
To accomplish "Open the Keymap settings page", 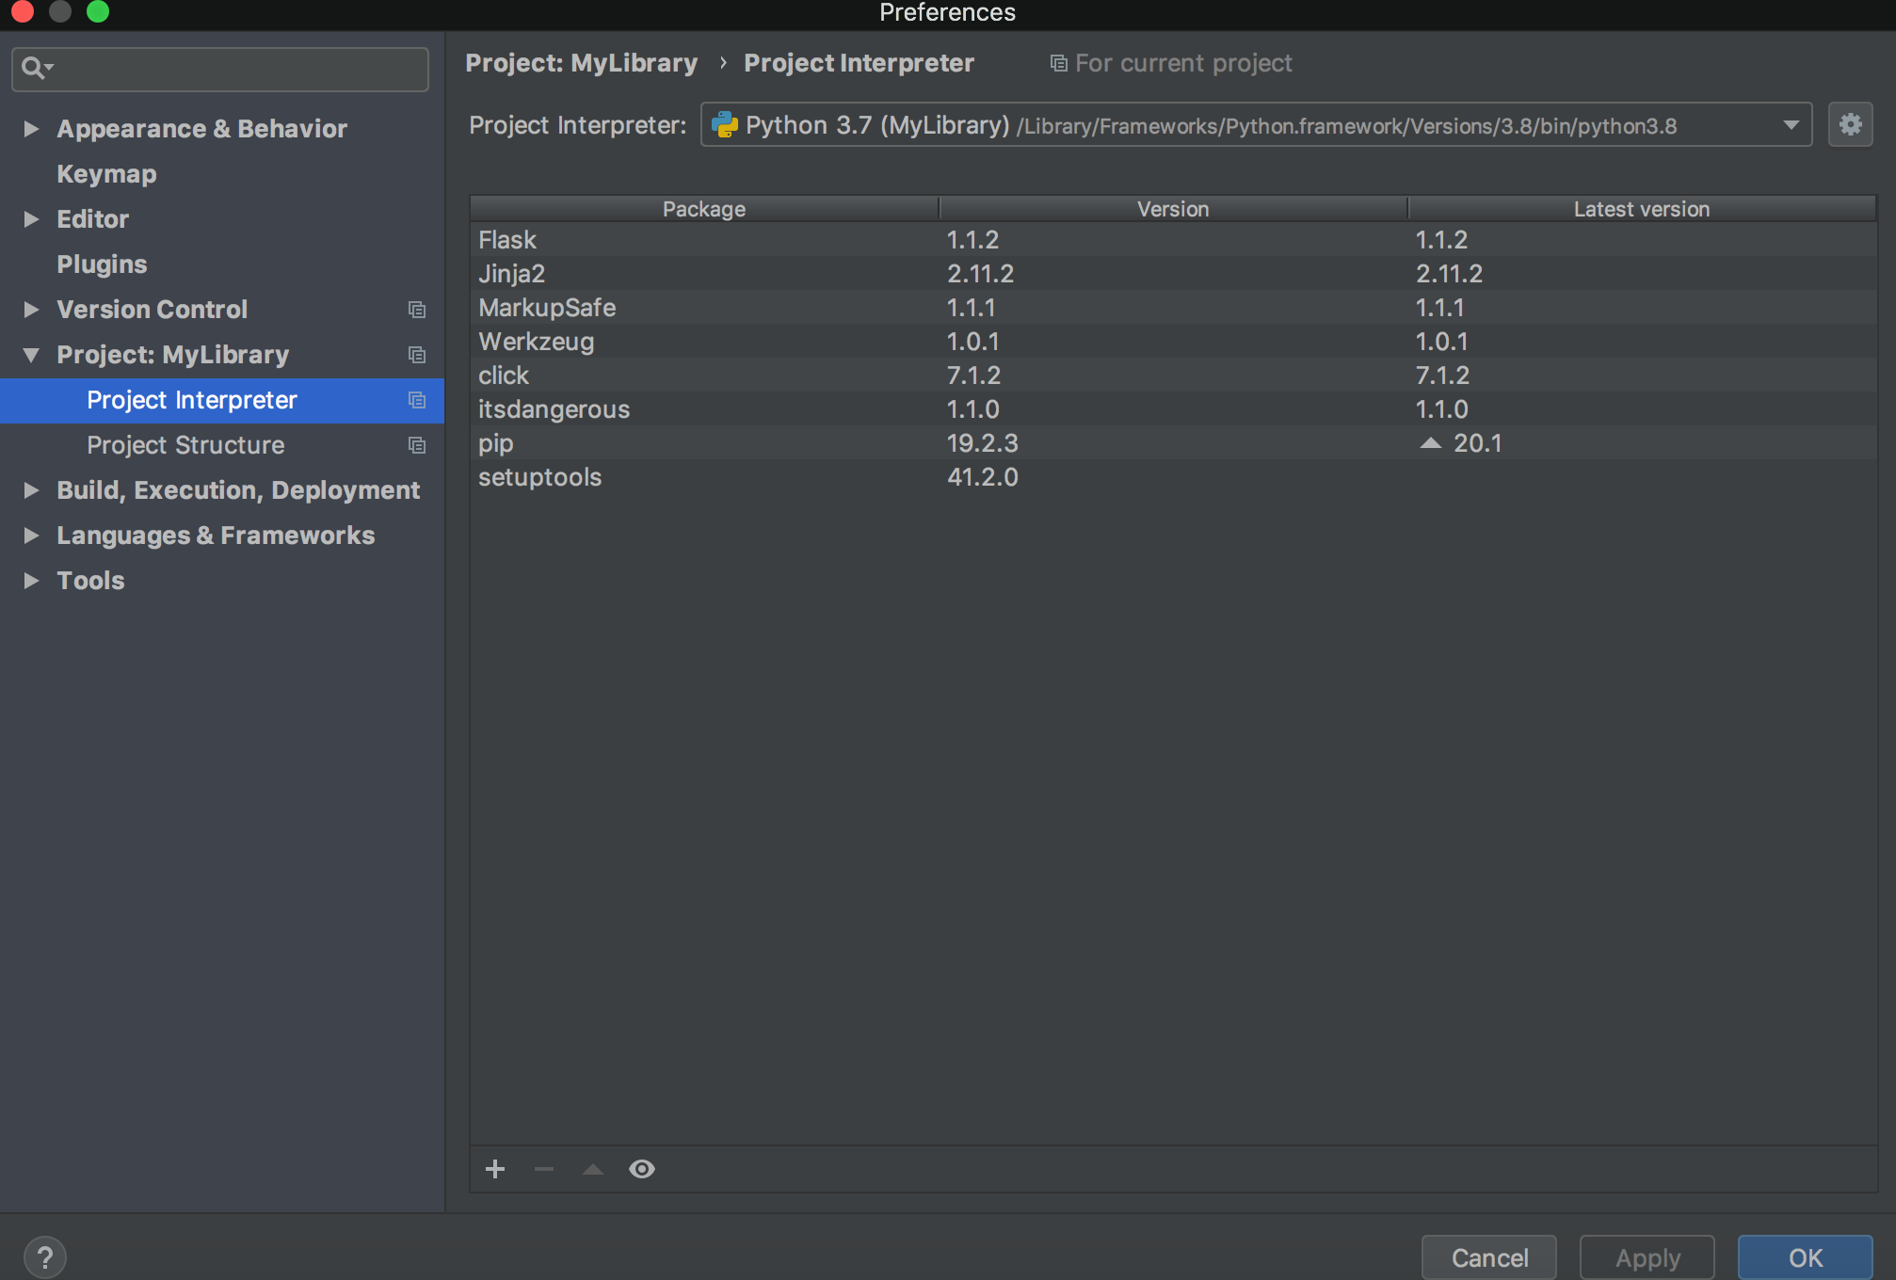I will [106, 174].
